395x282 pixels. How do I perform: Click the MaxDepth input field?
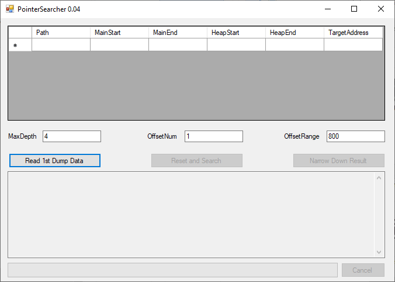point(71,136)
